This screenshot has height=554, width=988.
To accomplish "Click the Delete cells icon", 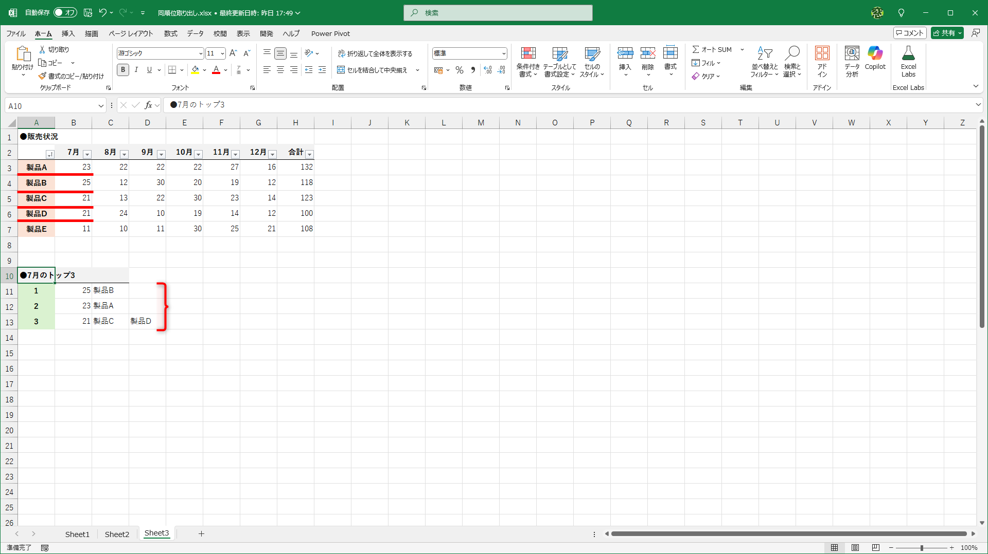I will tap(648, 53).
